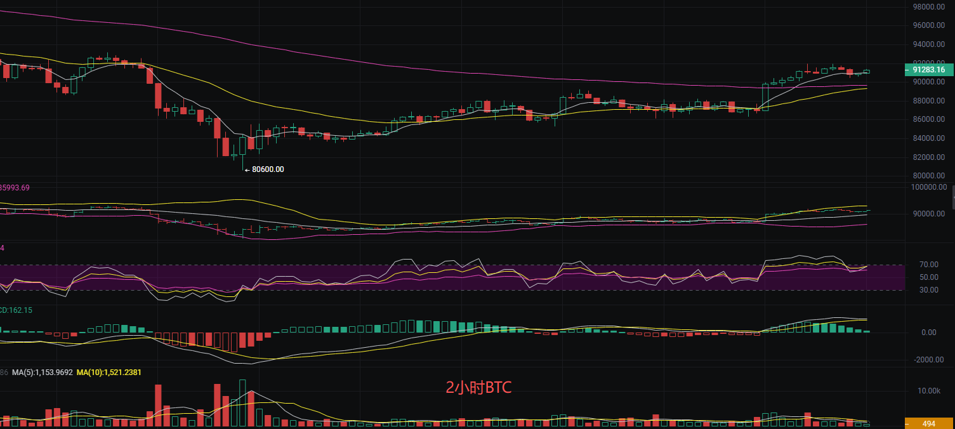Click the large green breakout candle near 90000

tap(765, 96)
